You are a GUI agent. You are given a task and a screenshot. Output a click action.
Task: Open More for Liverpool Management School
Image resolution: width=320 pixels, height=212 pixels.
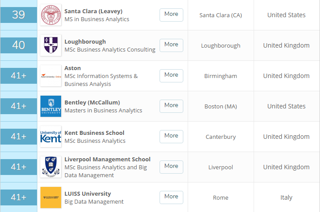pyautogui.click(x=171, y=166)
